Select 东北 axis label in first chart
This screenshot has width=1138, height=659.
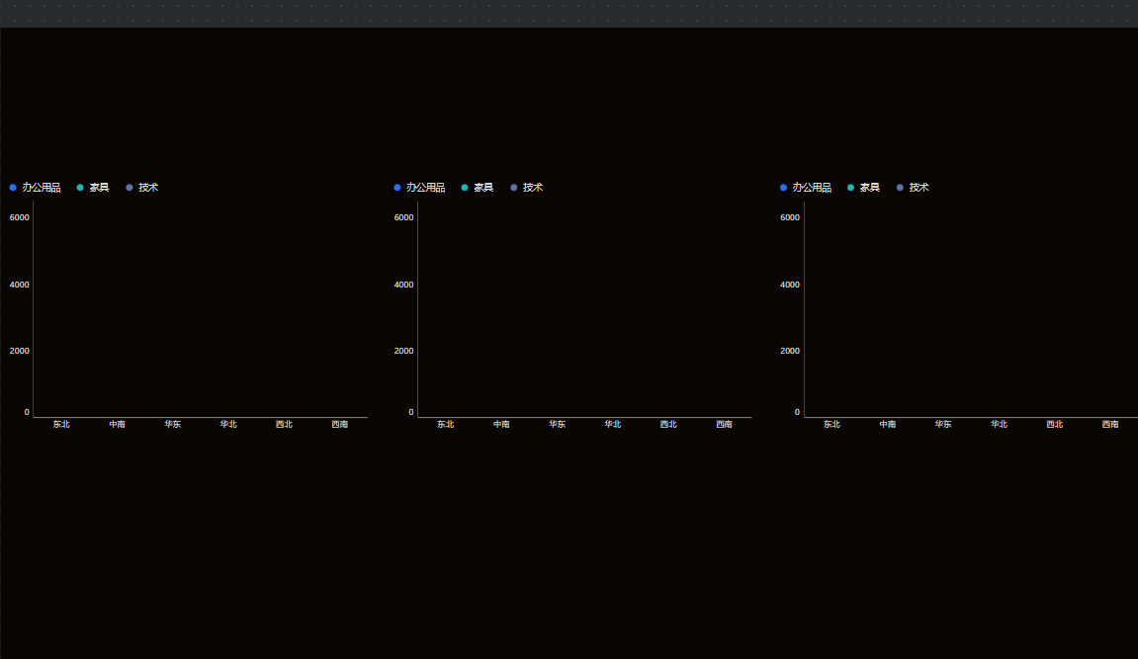[x=61, y=425]
